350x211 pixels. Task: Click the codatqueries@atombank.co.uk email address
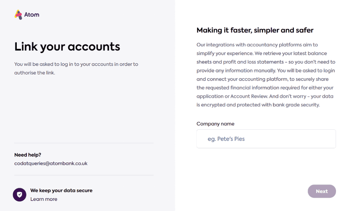click(x=51, y=164)
